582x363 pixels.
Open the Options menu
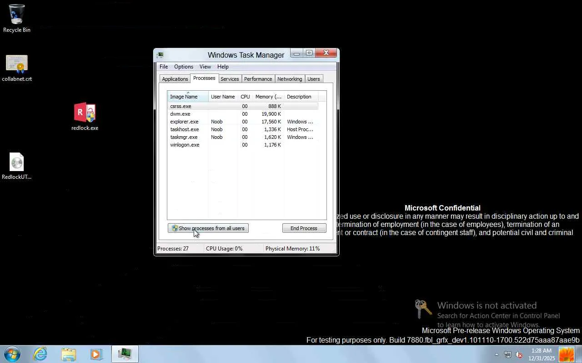[x=184, y=67]
